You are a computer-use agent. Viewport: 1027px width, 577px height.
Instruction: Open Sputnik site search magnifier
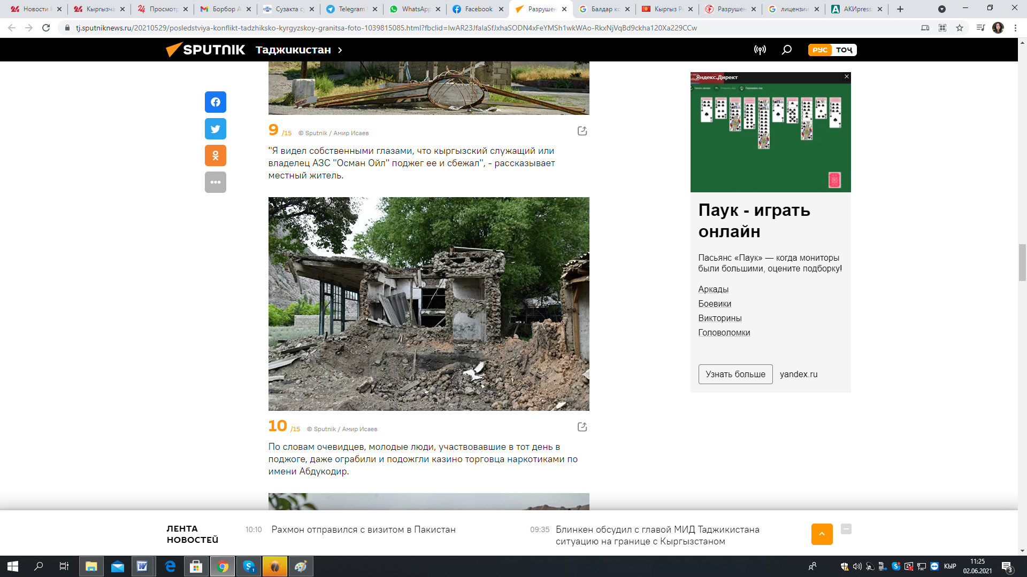tap(786, 50)
